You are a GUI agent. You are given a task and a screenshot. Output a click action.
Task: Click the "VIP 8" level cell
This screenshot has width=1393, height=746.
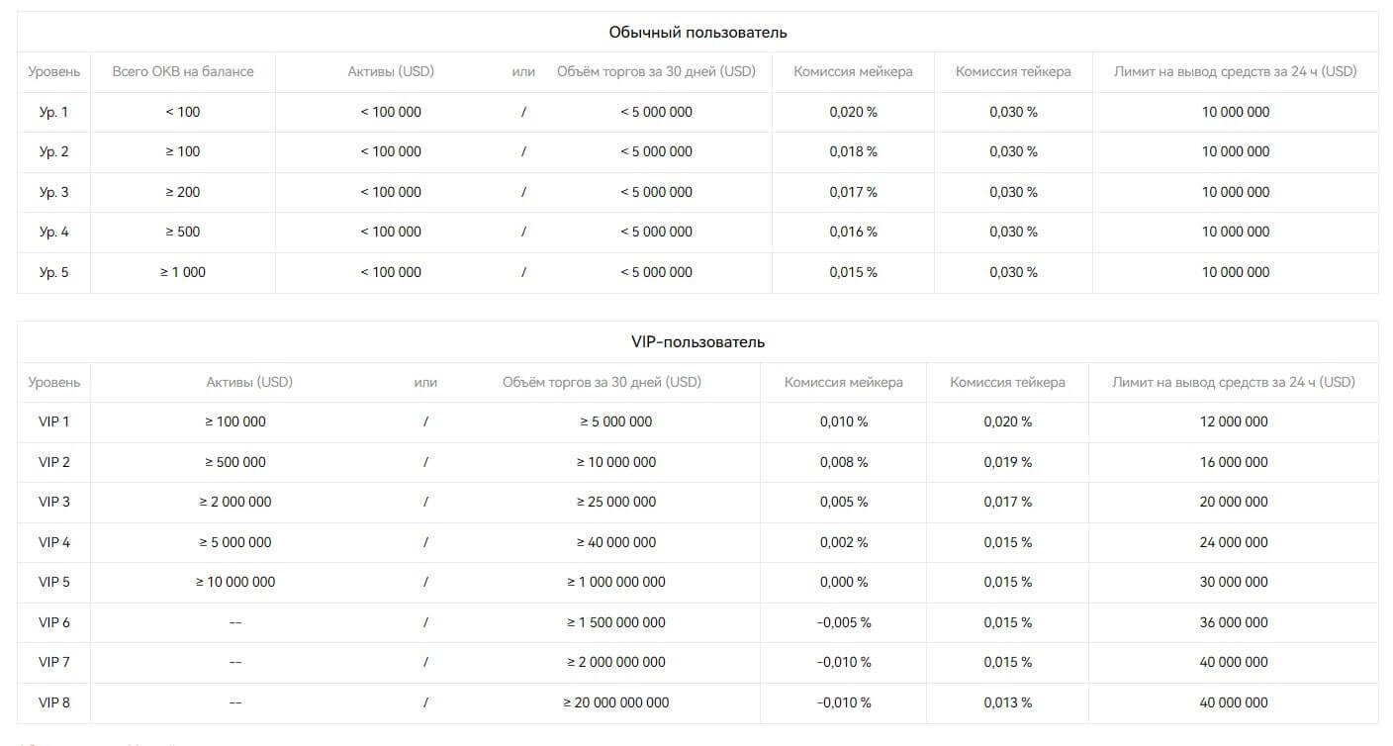[54, 702]
